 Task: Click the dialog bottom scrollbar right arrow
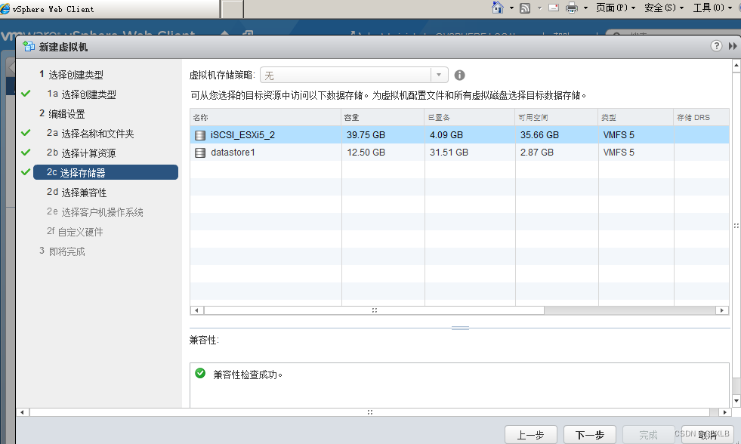725,412
